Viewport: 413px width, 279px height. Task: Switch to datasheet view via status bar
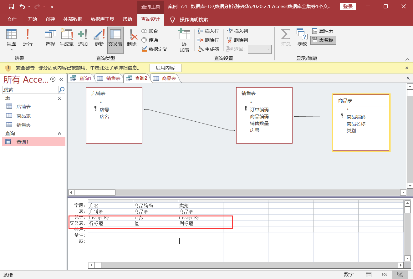point(369,275)
